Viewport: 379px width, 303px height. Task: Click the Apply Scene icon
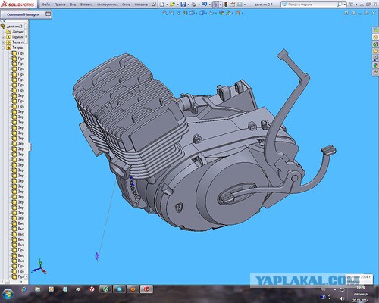click(x=228, y=13)
